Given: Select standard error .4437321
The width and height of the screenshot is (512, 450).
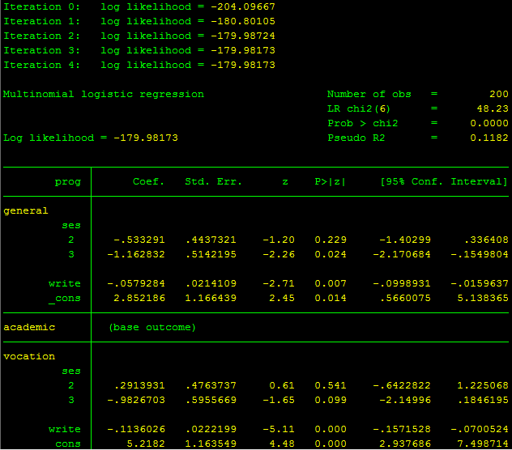Looking at the screenshot, I should [x=211, y=240].
